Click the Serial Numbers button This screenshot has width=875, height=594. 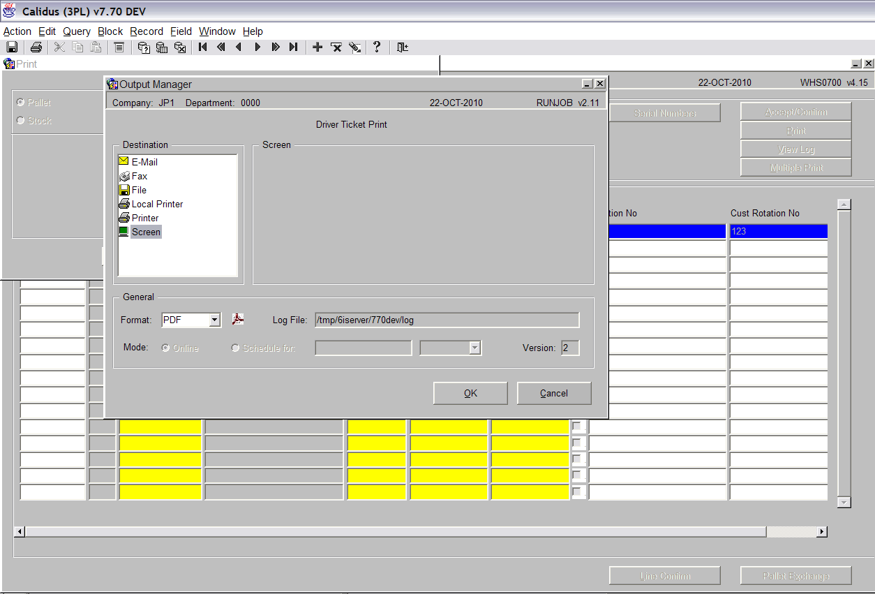pos(665,113)
